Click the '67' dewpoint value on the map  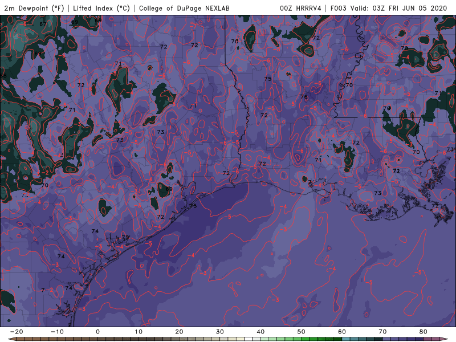[x=43, y=24]
